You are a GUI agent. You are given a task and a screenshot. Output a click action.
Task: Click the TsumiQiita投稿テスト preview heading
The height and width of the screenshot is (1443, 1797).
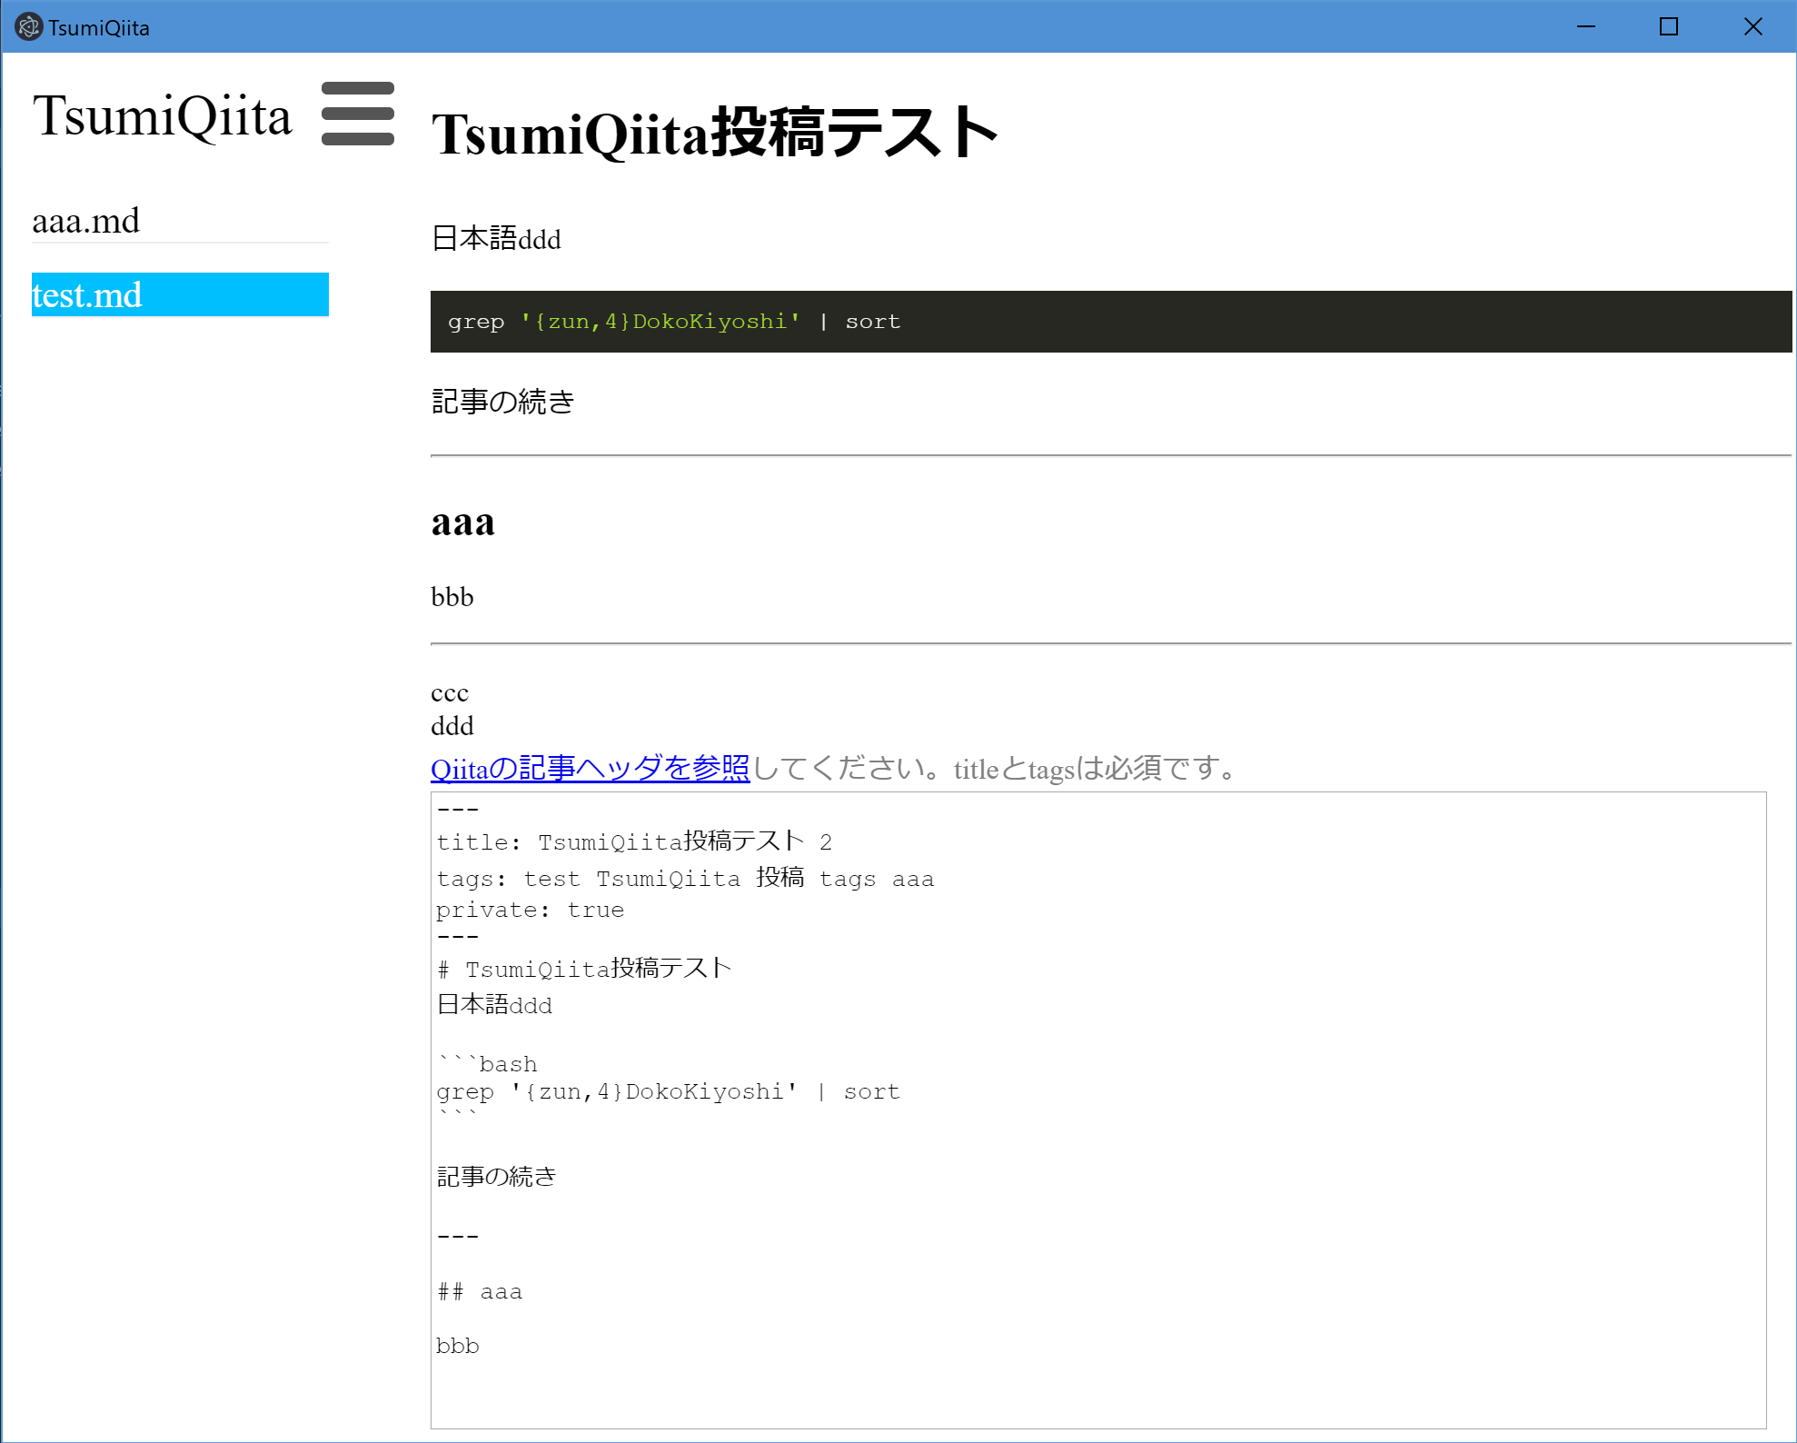714,133
